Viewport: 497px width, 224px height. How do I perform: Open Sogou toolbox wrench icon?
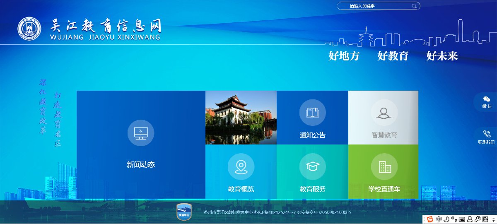[x=478, y=219]
